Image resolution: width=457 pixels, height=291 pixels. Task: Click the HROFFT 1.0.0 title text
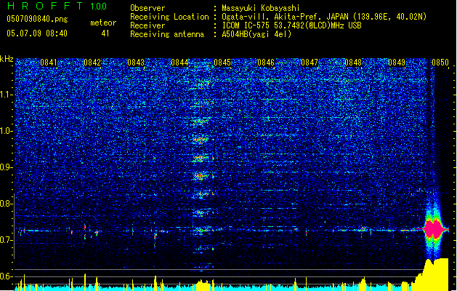pos(57,6)
